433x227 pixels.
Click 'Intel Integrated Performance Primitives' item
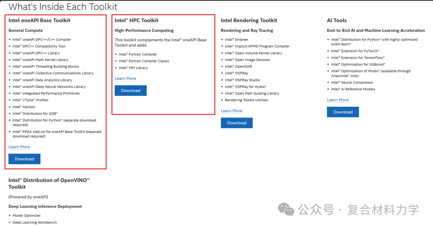46,93
